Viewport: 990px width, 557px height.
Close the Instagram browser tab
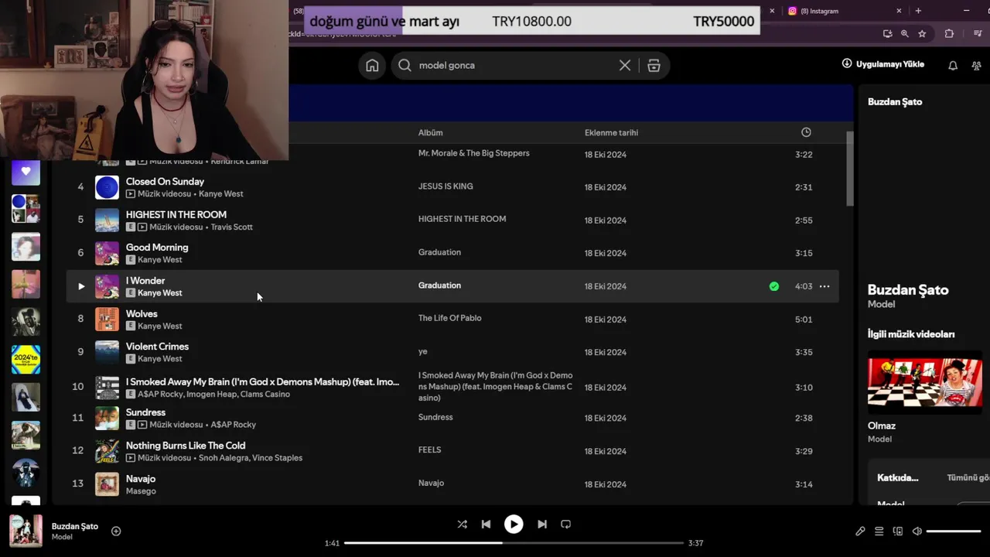tap(899, 11)
